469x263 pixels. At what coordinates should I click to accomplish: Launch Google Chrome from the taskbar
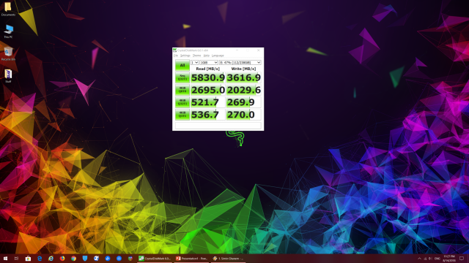73,259
